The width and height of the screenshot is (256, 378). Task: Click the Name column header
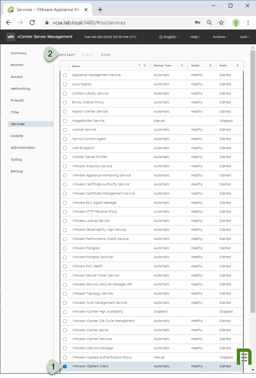tap(76, 66)
